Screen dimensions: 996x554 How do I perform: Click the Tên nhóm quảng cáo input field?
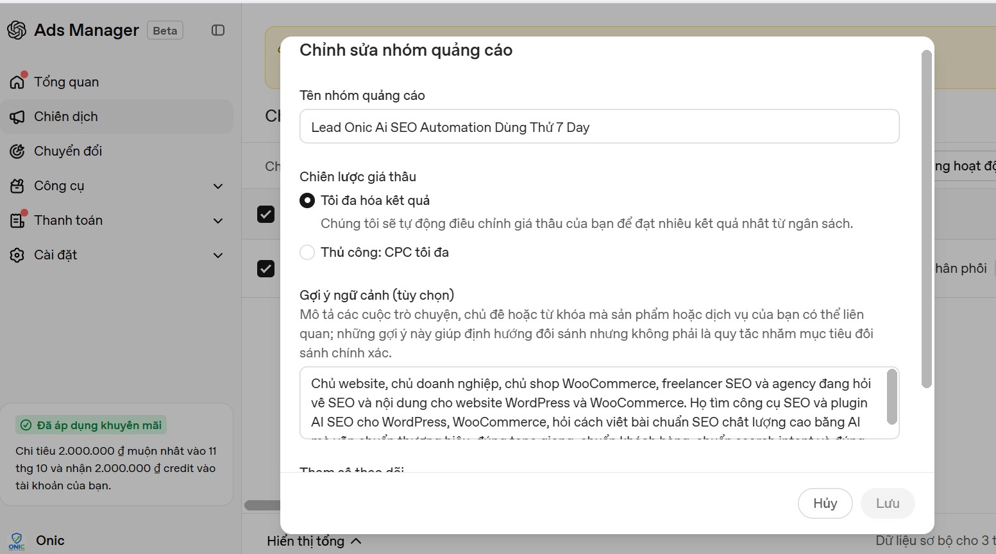pos(599,127)
